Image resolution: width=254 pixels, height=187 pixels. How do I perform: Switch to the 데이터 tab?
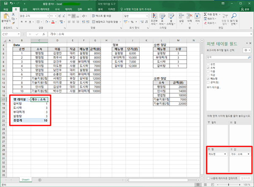click(68, 9)
